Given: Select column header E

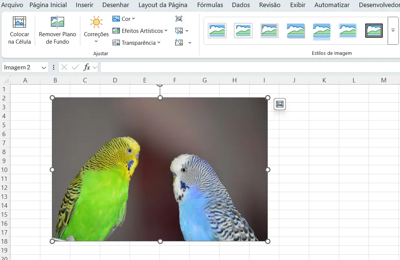Looking at the screenshot, I should pyautogui.click(x=145, y=80).
